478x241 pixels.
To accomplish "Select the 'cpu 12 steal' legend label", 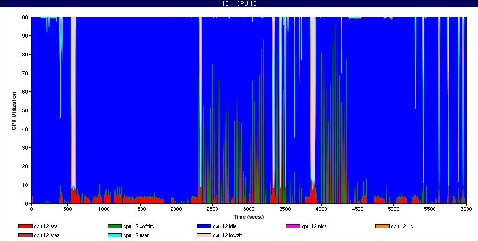I will pos(47,236).
